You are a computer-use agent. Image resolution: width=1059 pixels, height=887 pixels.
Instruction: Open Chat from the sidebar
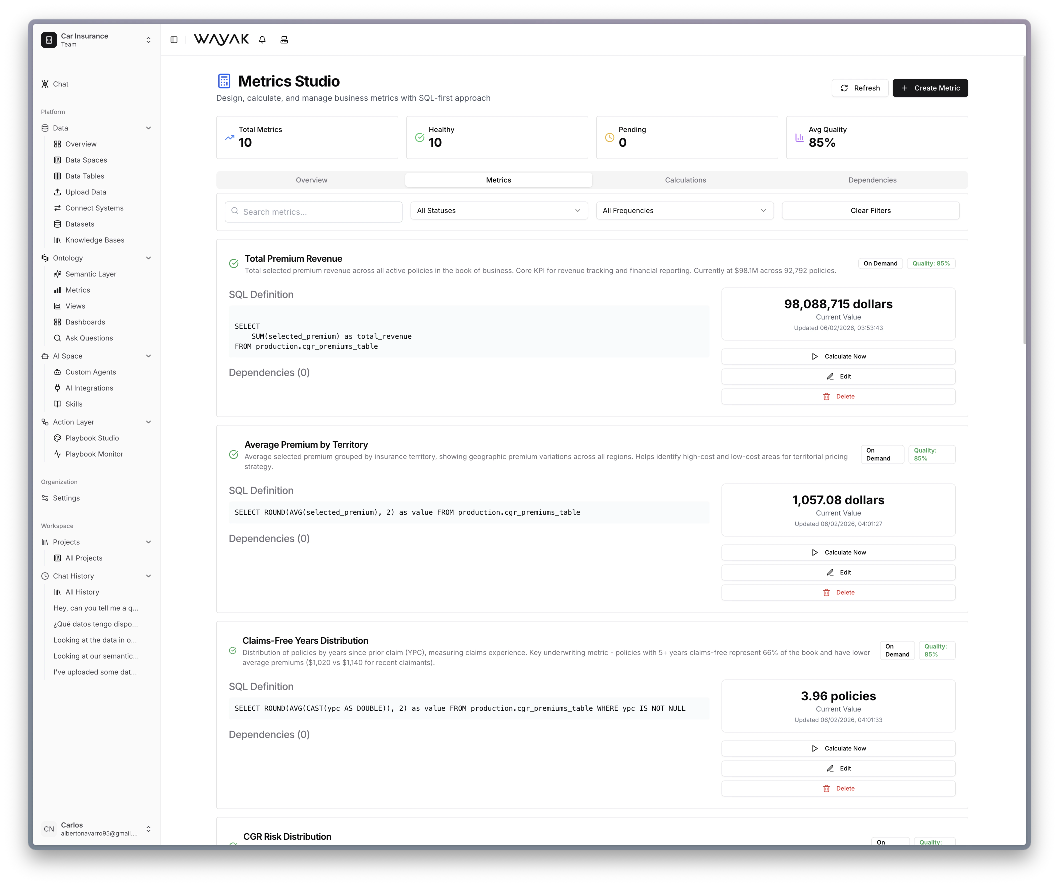[60, 84]
